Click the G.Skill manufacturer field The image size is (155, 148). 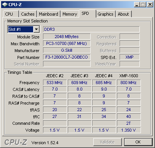coord(67,50)
